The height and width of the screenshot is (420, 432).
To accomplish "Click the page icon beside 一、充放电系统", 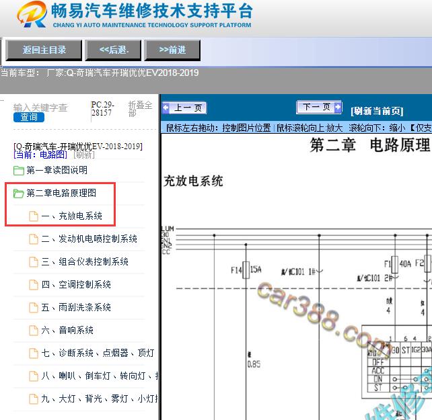I will click(34, 216).
